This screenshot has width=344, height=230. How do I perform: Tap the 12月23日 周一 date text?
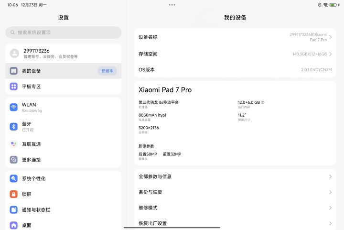tap(34, 5)
